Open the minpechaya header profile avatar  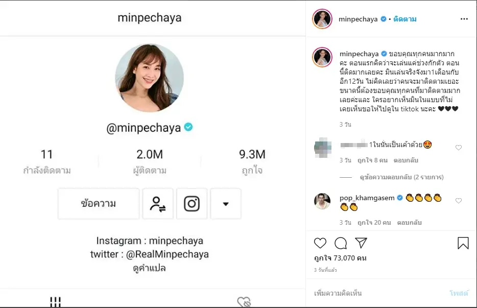(x=322, y=19)
